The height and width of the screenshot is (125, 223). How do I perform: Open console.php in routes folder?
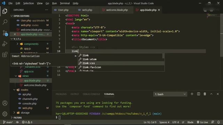[29, 103]
